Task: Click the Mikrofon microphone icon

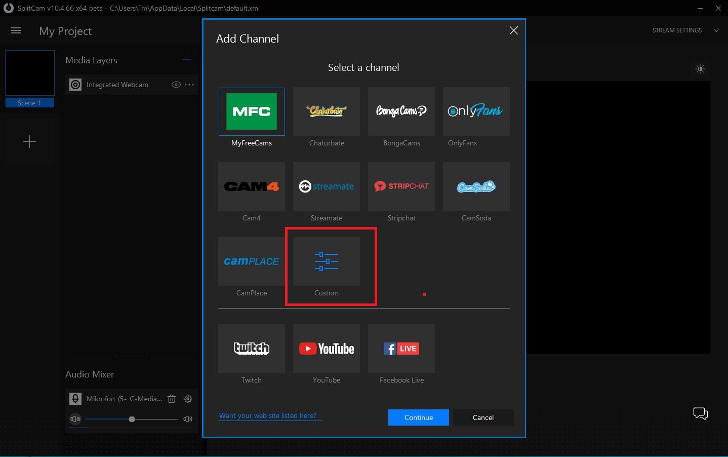Action: pos(75,399)
